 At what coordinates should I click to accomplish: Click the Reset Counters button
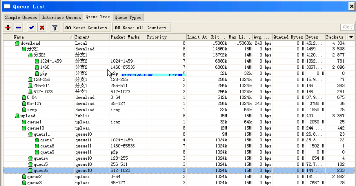(87, 28)
